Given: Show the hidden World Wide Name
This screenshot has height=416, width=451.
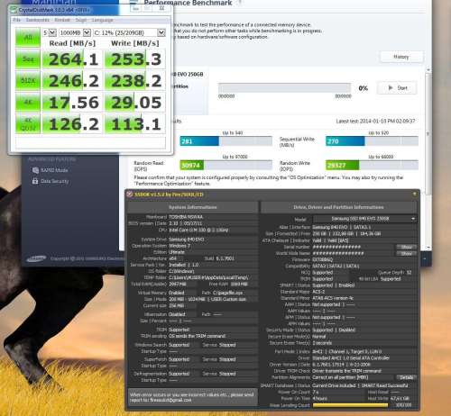Looking at the screenshot, I should tap(406, 254).
